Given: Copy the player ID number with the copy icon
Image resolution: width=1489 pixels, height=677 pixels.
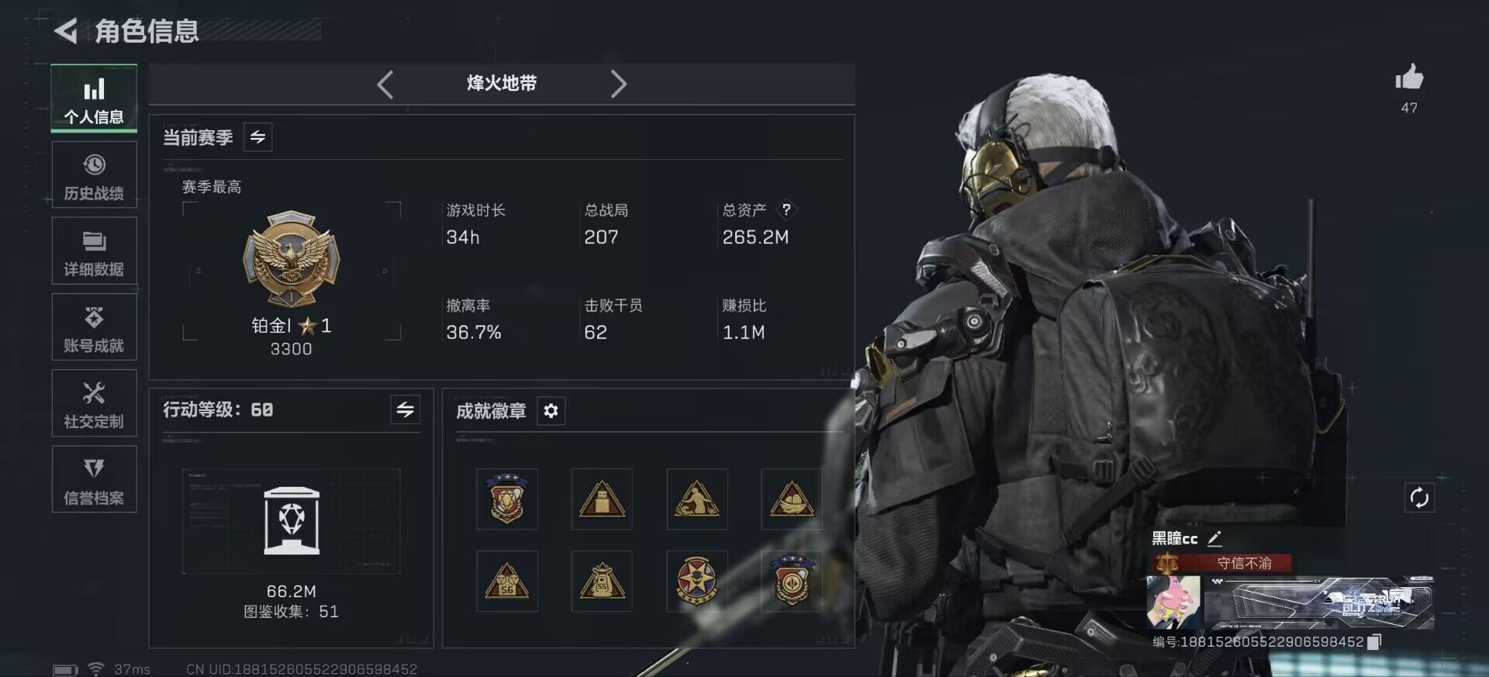Looking at the screenshot, I should click(x=1374, y=641).
